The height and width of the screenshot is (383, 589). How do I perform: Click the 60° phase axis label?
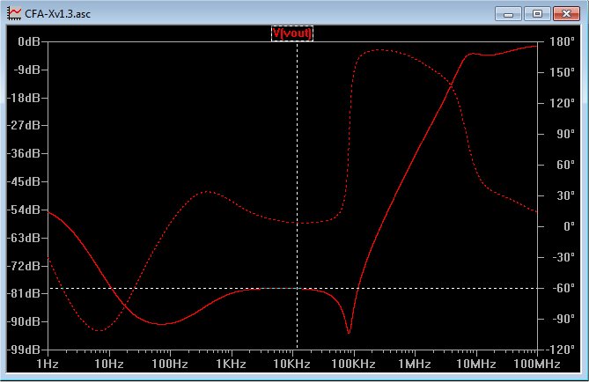[x=566, y=165]
